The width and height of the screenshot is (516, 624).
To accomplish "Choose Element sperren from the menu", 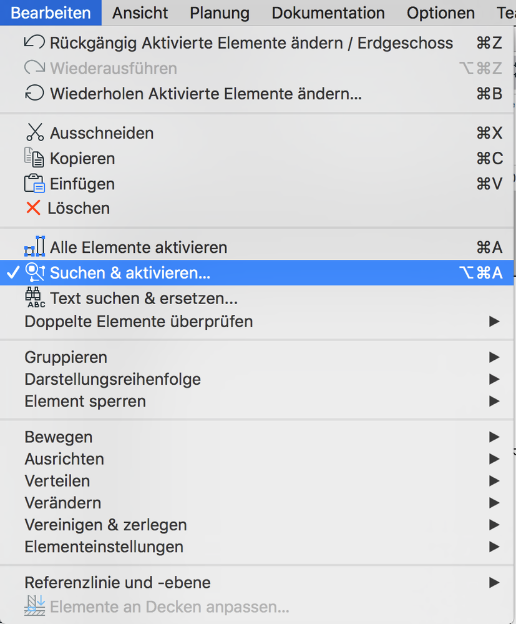I will click(85, 401).
